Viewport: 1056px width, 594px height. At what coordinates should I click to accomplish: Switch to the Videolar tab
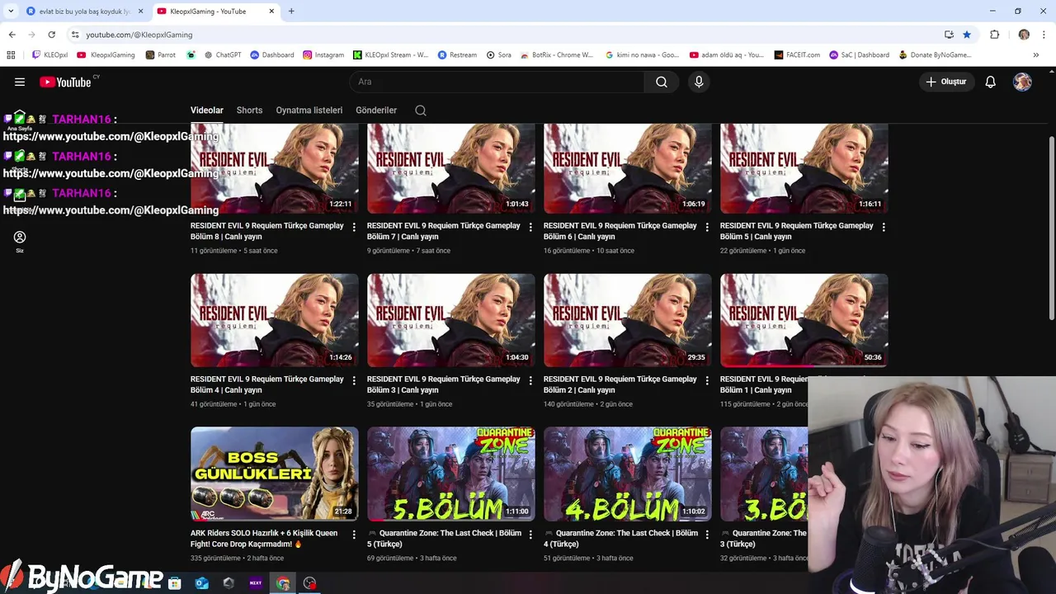click(x=207, y=111)
